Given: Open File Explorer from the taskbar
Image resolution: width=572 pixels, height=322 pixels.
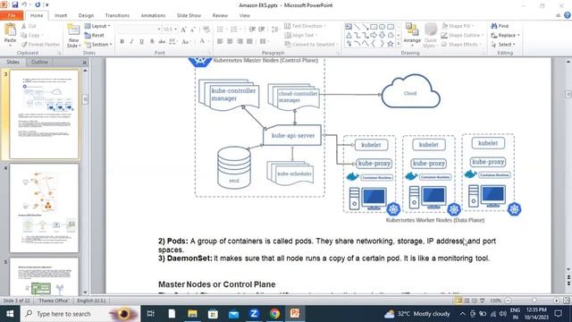Looking at the screenshot, I should pyautogui.click(x=192, y=314).
